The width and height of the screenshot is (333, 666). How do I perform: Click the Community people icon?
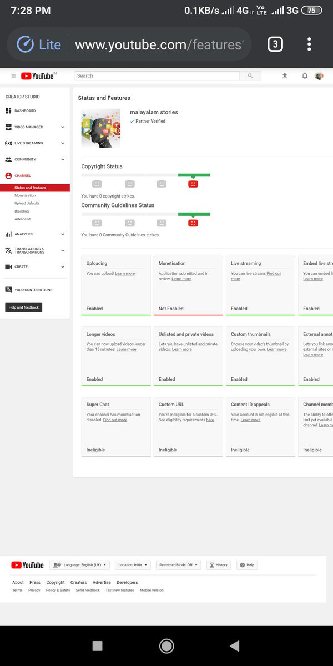(8, 159)
